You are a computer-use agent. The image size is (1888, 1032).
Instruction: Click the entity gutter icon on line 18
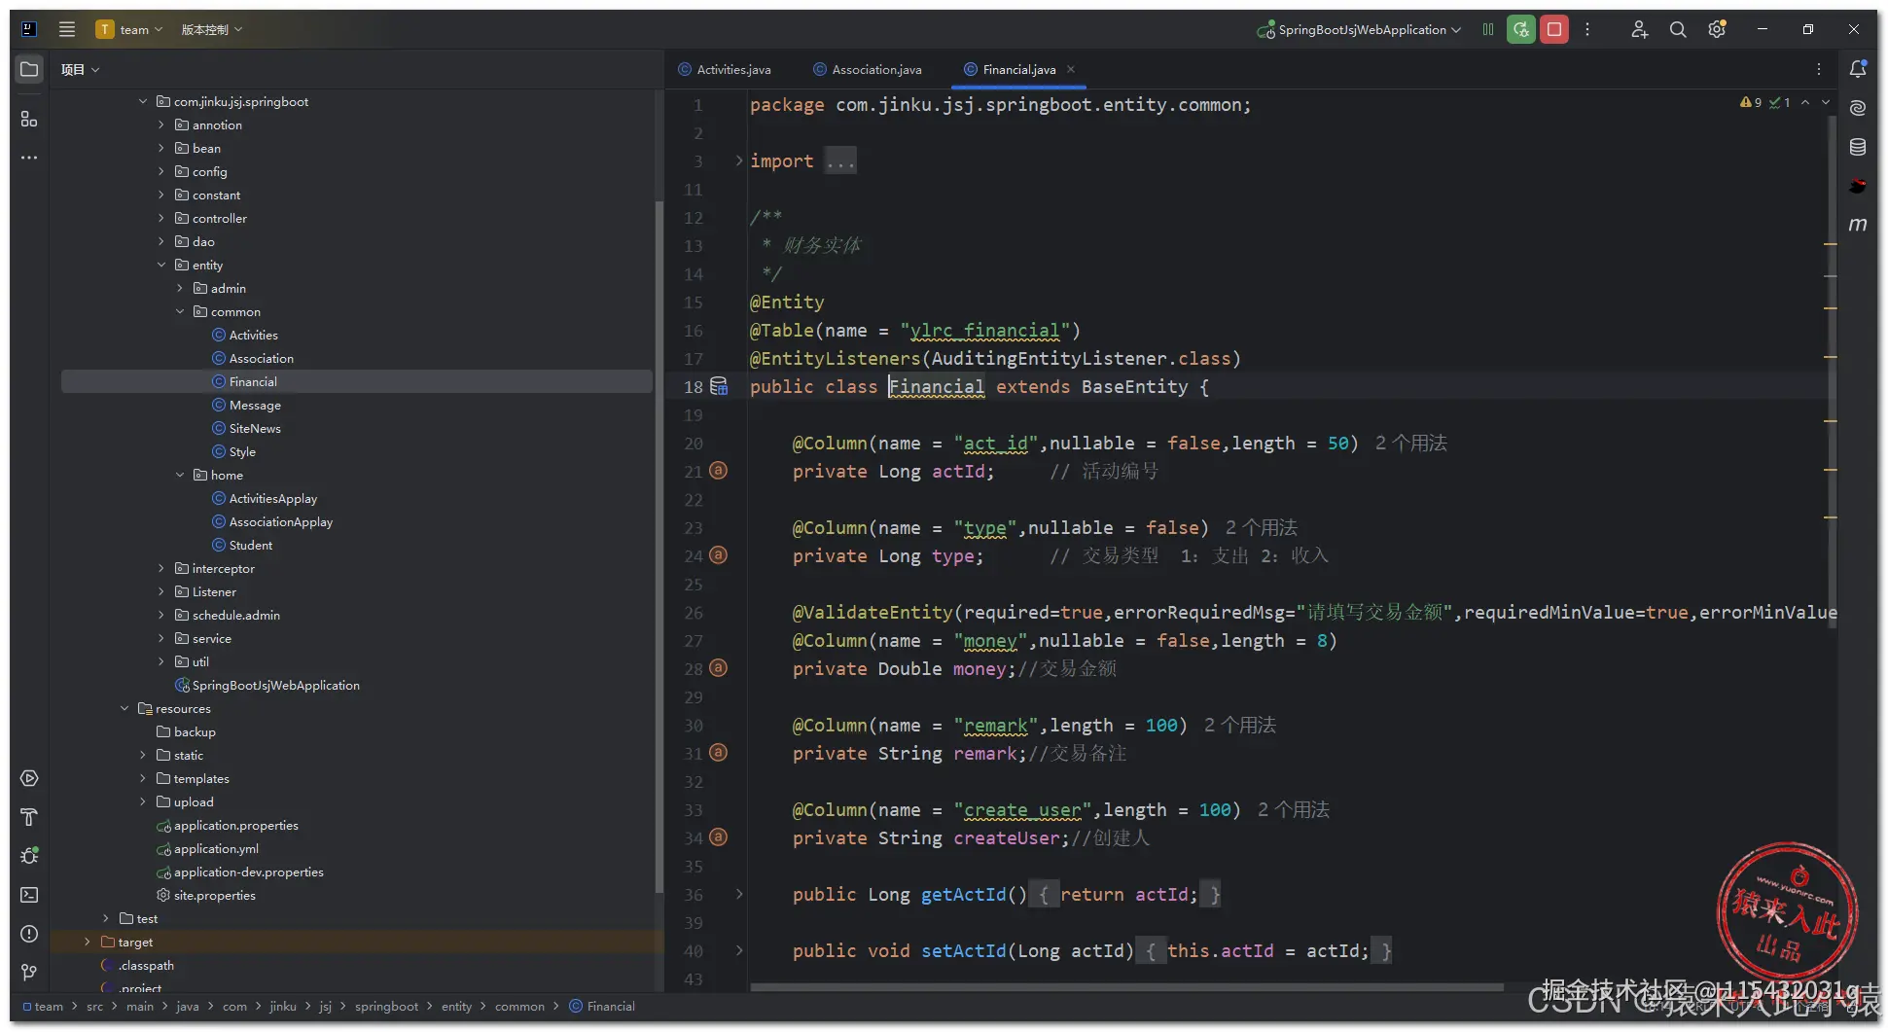tap(719, 386)
